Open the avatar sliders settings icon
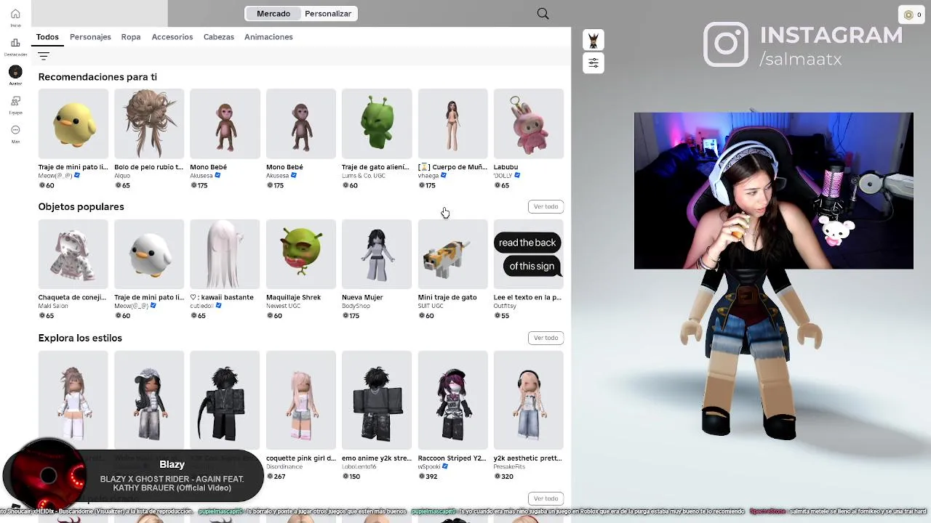931x523 pixels. click(594, 63)
